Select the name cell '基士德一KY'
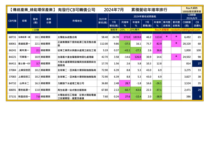This screenshot has width=207, height=146. 24,64
